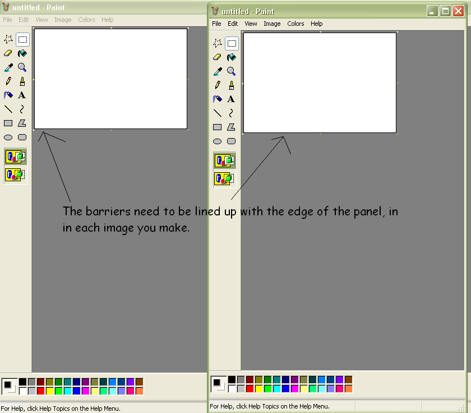Select the Polygon tool
The image size is (471, 413).
[232, 127]
